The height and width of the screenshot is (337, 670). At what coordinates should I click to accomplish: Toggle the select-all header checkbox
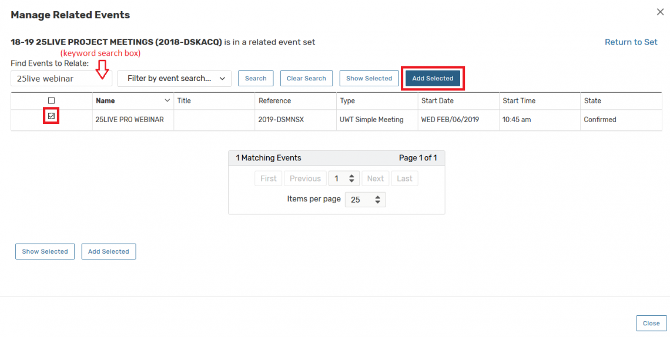coord(51,100)
